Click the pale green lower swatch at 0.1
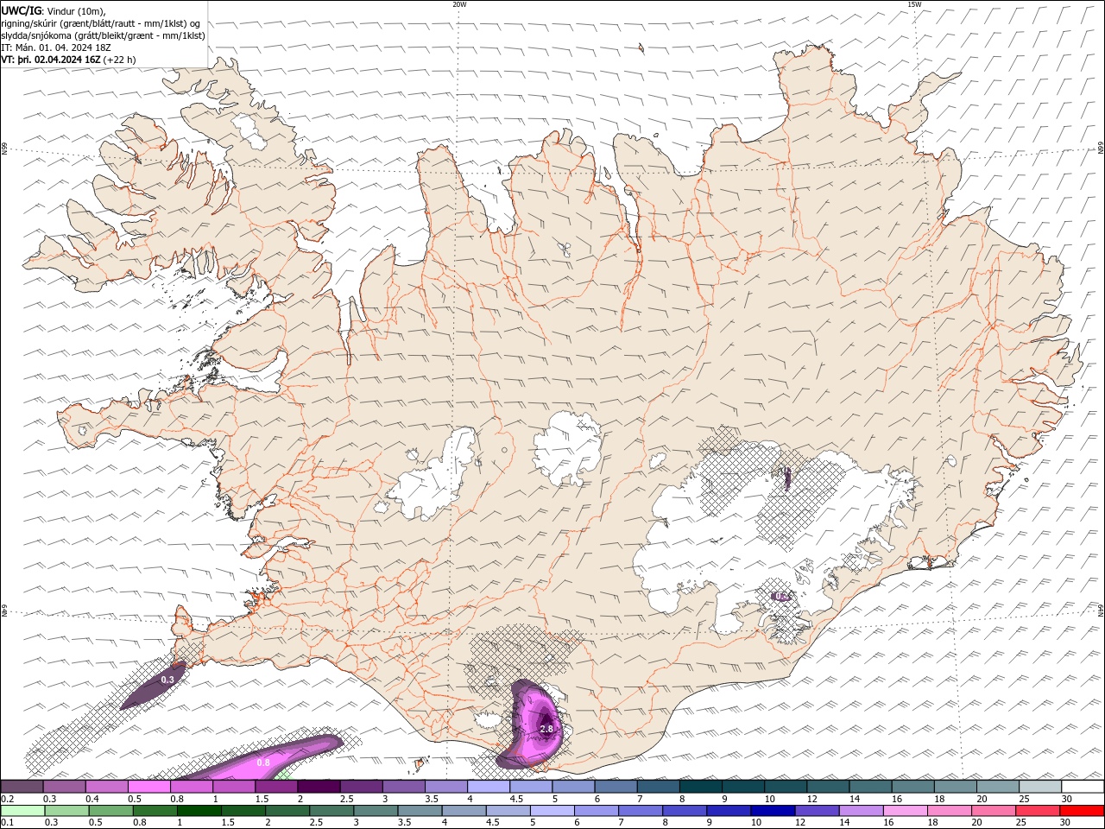This screenshot has height=829, width=1105. (22, 811)
